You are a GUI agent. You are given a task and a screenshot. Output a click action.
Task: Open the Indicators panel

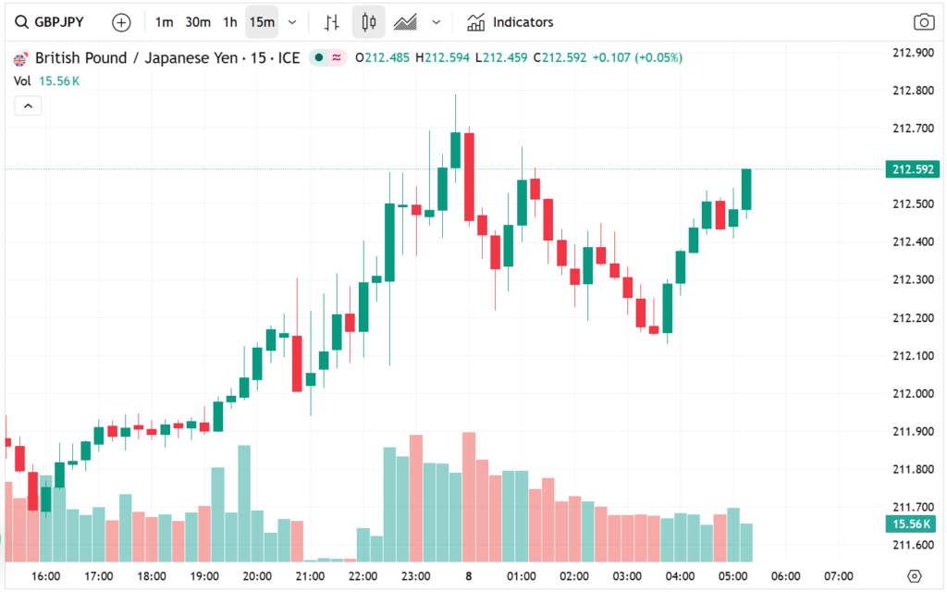(510, 21)
